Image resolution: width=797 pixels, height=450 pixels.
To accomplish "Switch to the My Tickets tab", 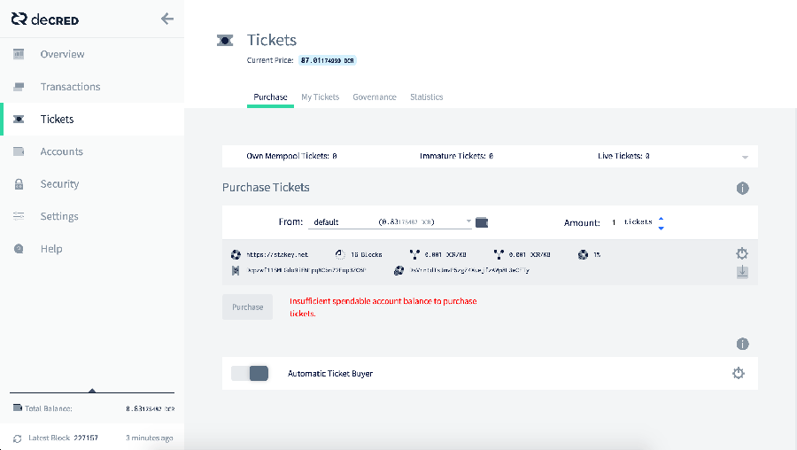I will point(320,97).
